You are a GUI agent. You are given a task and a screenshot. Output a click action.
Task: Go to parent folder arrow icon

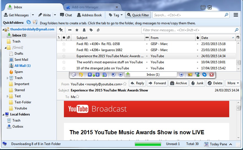114,75
